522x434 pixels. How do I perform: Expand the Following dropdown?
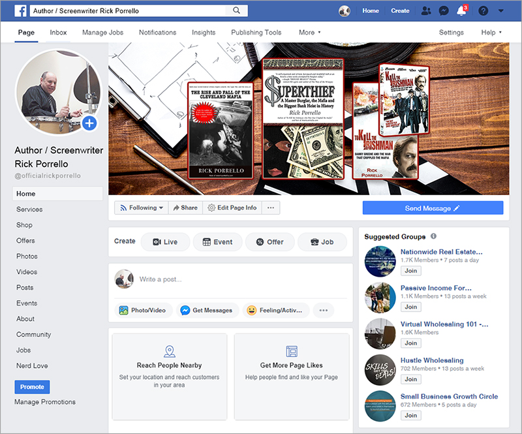click(141, 208)
